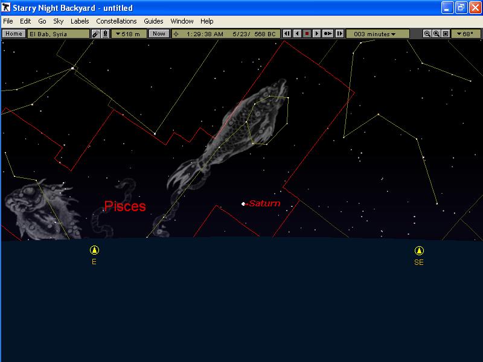The height and width of the screenshot is (362, 483).
Task: Click the 568 BC year field
Action: pos(265,34)
